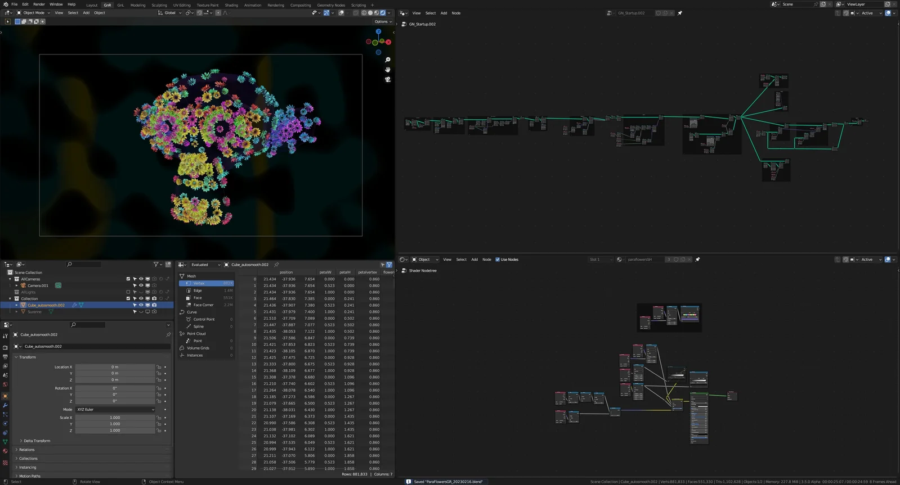This screenshot has width=900, height=485.
Task: Toggle camera view gizmo in viewport
Action: pyautogui.click(x=387, y=80)
